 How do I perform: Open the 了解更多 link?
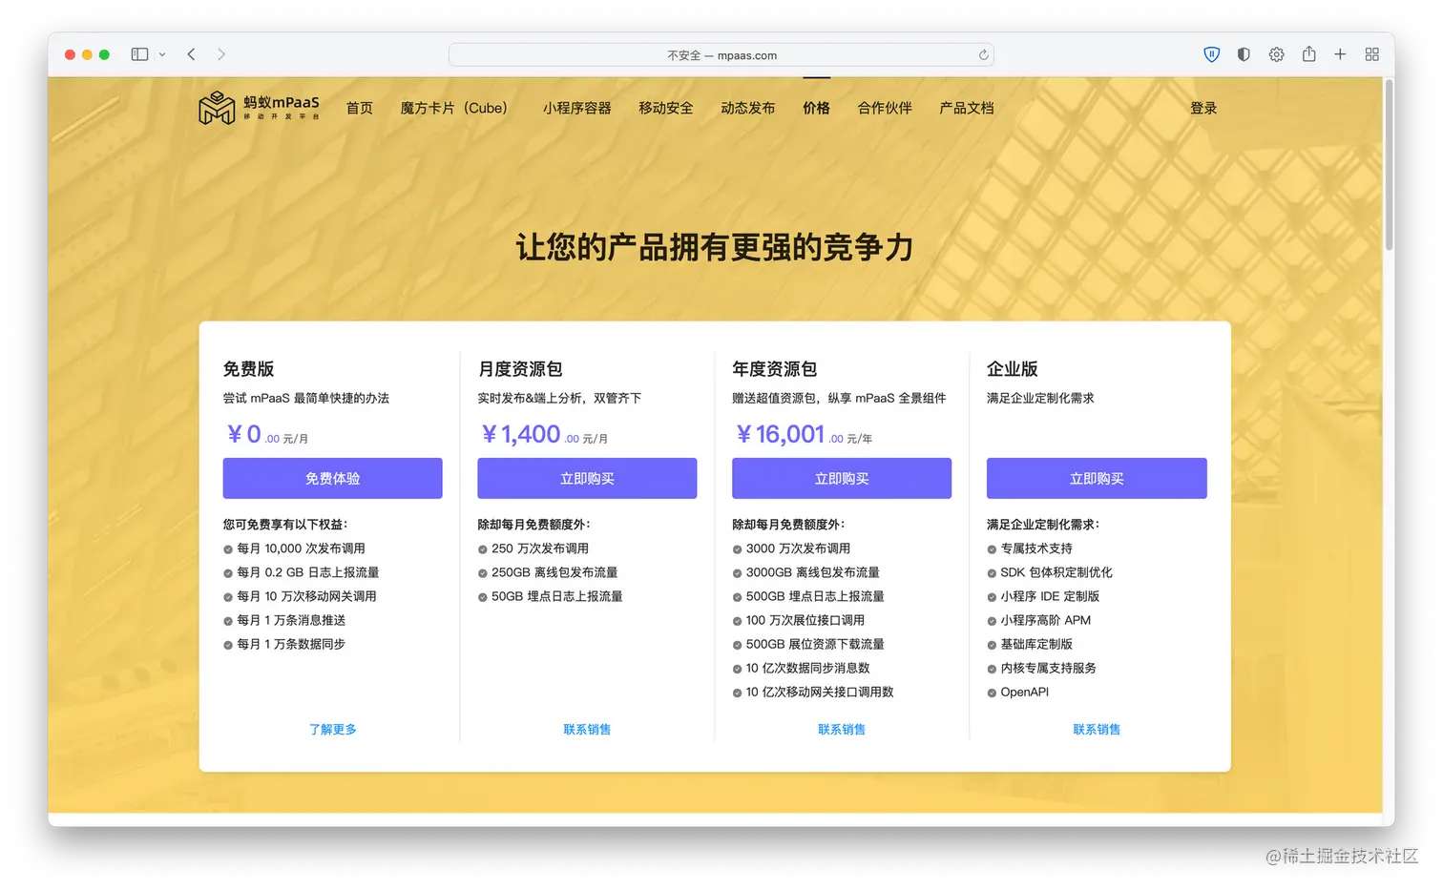point(333,729)
